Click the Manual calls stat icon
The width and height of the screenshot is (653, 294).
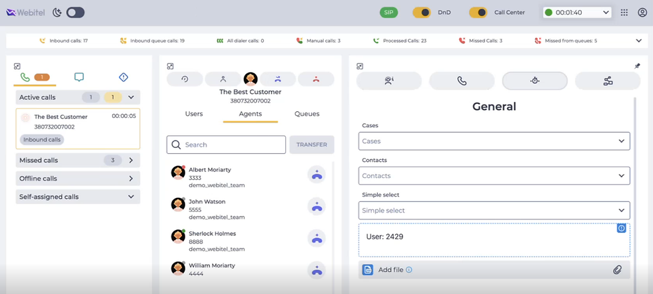click(x=299, y=41)
